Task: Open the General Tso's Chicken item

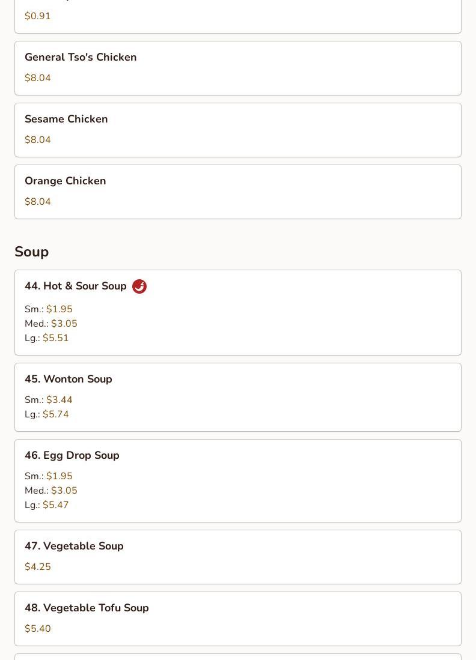Action: (81, 58)
